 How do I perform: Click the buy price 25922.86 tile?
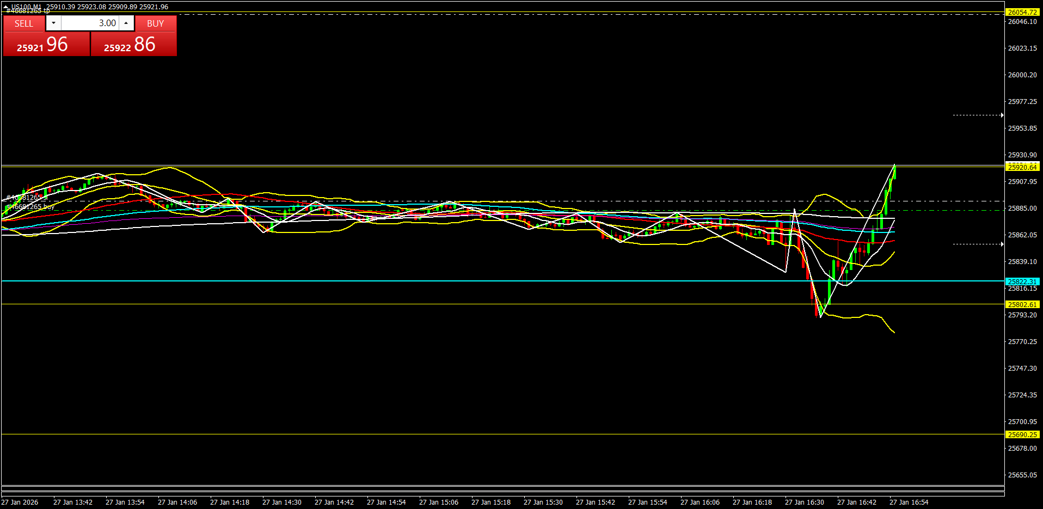point(133,44)
